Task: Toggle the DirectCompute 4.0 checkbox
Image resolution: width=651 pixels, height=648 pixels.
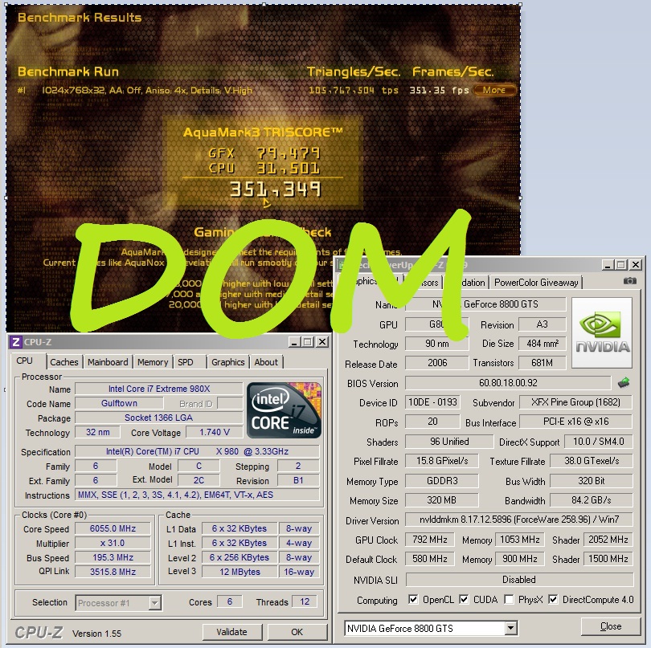Action: (553, 600)
